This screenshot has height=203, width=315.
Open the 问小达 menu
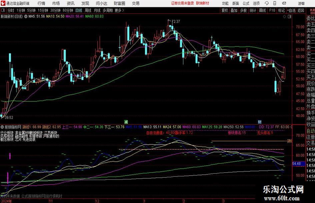tap(101, 3)
